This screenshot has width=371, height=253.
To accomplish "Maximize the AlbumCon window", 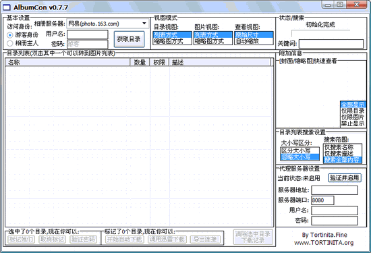I will (x=340, y=5).
